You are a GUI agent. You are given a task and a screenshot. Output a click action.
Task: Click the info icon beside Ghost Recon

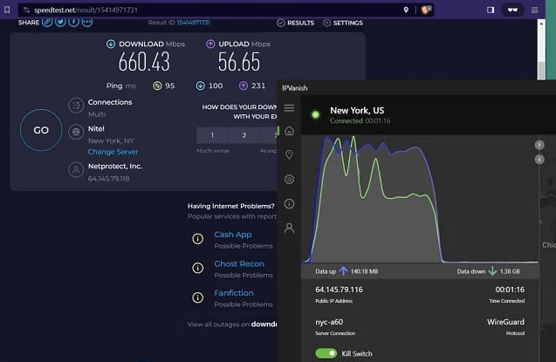pyautogui.click(x=198, y=268)
